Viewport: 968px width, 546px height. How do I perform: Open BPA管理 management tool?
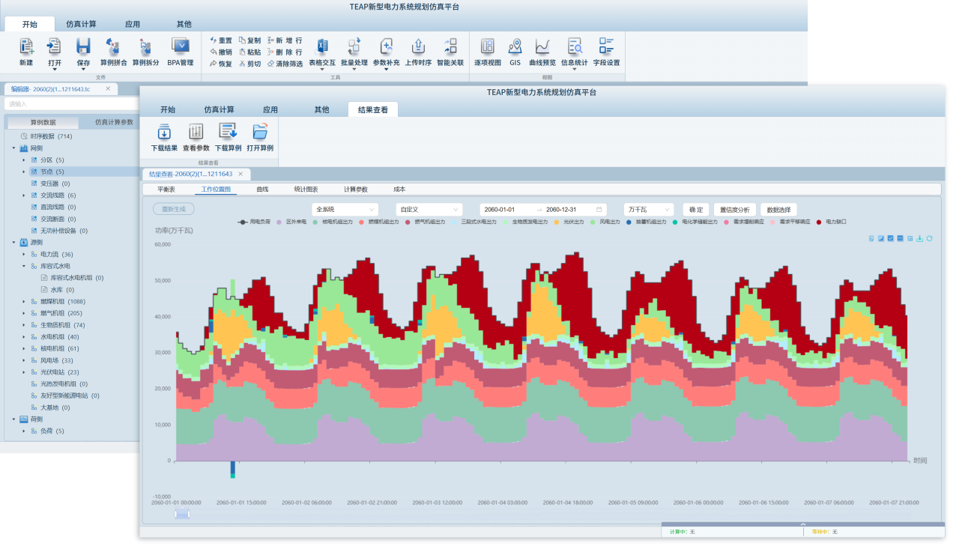[x=180, y=47]
